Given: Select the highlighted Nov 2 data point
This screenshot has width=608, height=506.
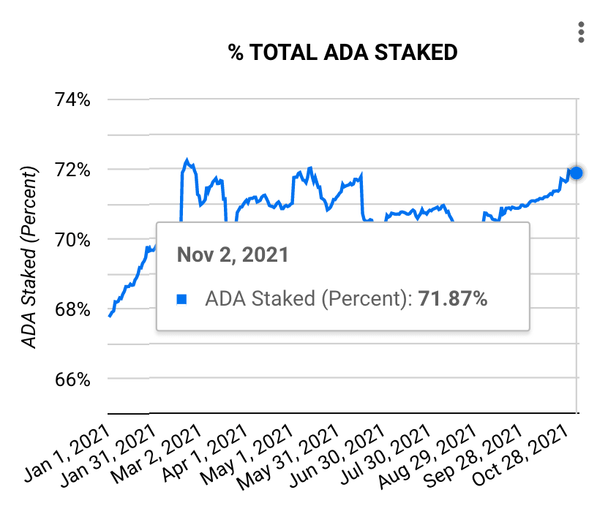Looking at the screenshot, I should point(577,173).
